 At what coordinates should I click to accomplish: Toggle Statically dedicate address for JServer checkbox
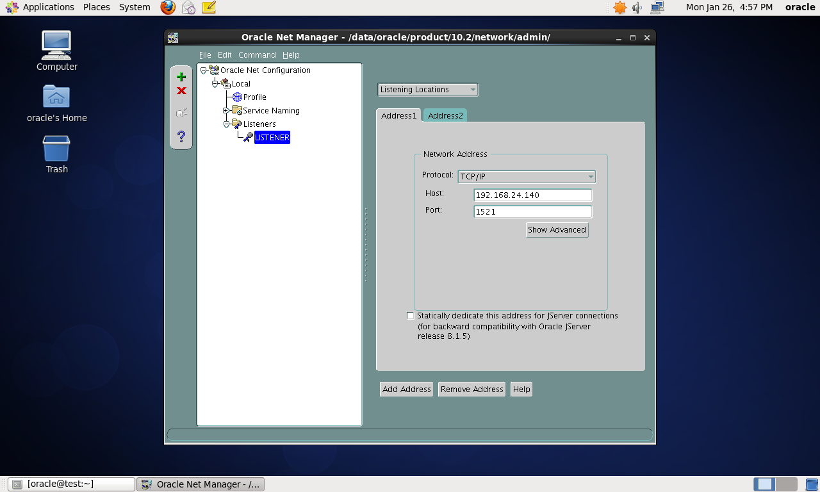[x=411, y=316]
